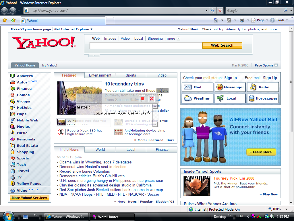Click the Play Now link

(270, 194)
